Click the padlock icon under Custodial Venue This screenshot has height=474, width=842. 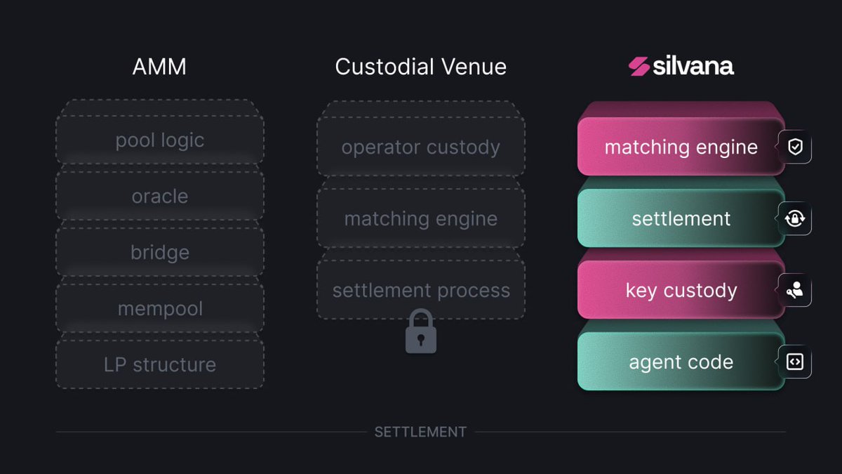pos(421,331)
